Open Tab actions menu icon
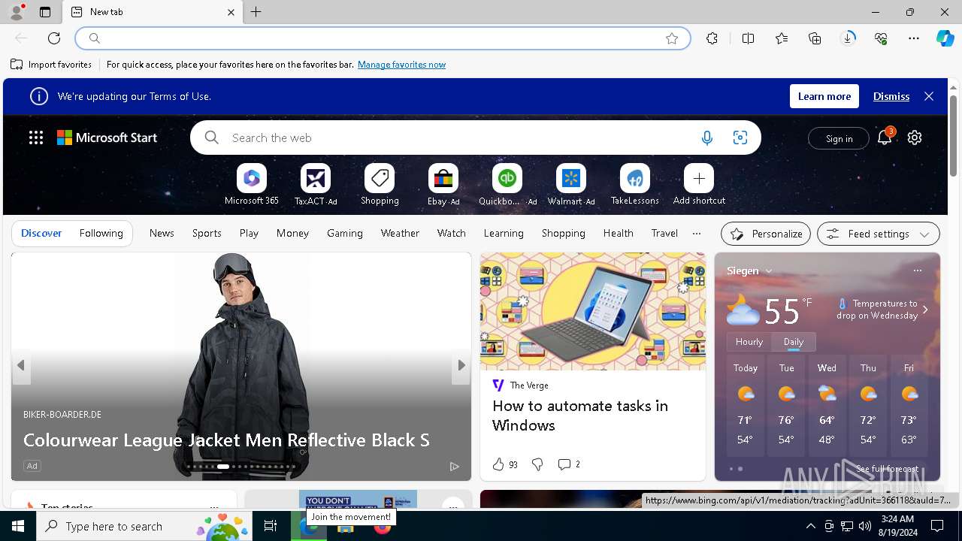The image size is (962, 541). 45,12
